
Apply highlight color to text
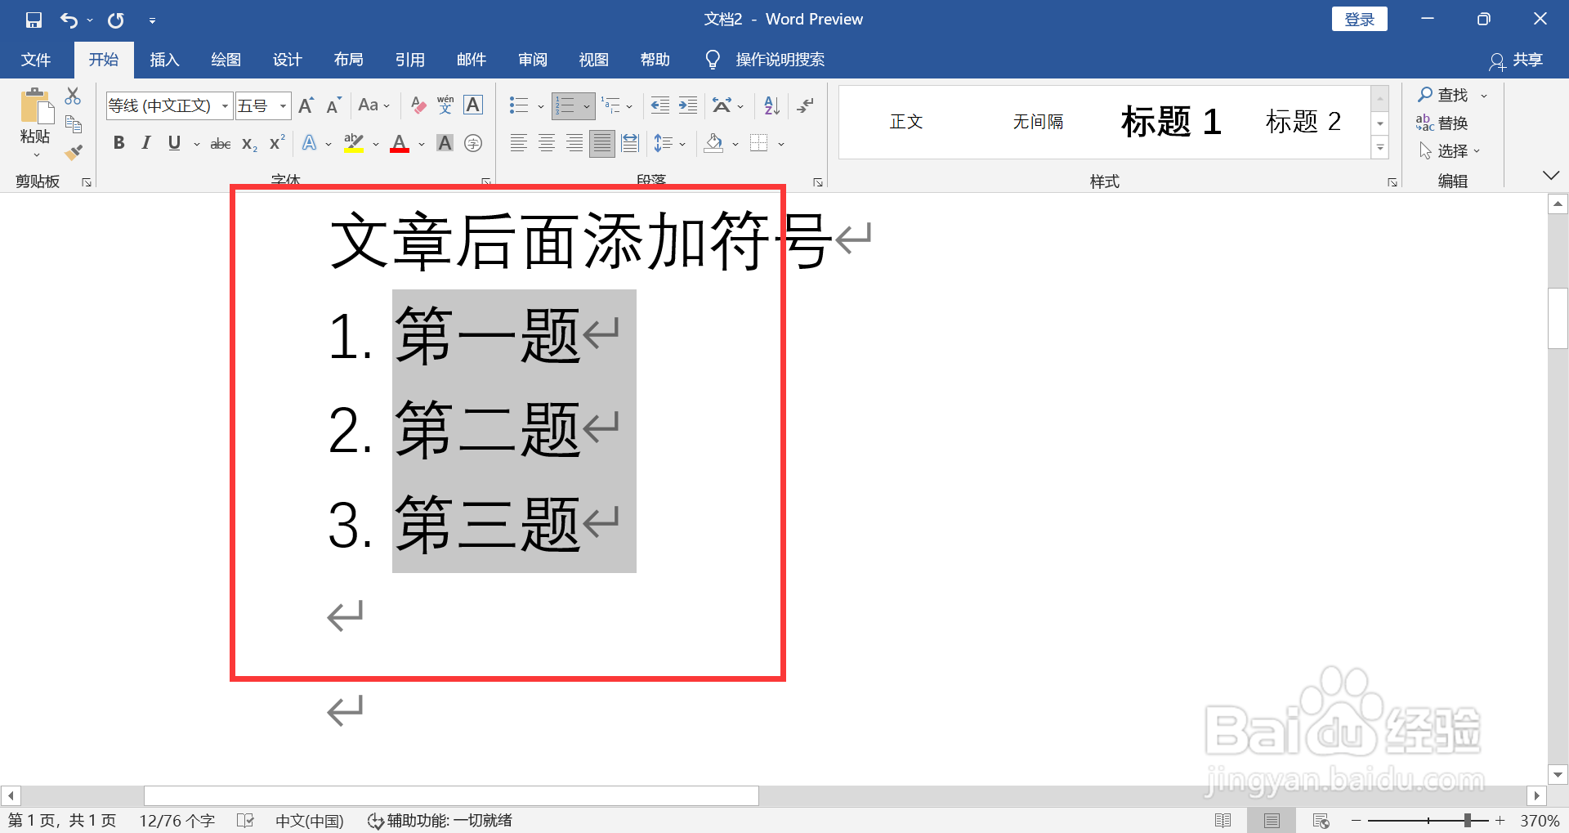[x=353, y=142]
